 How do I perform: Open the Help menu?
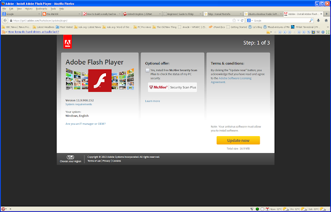62,9
